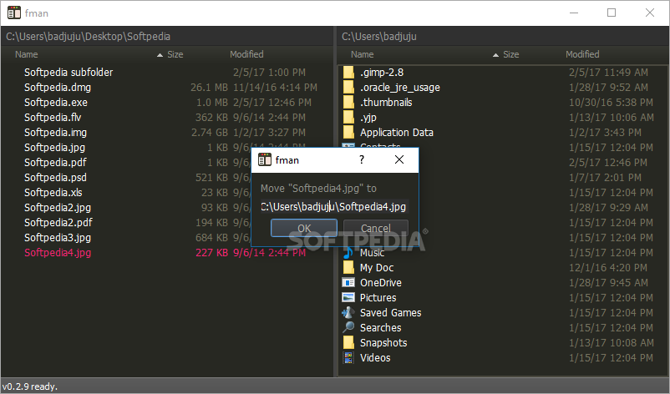Select the Searches entry name

[381, 327]
